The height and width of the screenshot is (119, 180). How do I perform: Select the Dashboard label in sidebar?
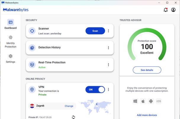[11, 28]
